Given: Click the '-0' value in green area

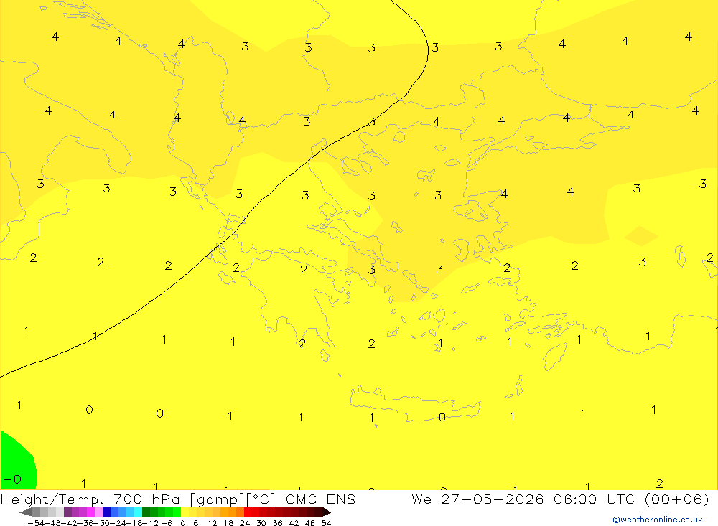Looking at the screenshot, I should 12,479.
